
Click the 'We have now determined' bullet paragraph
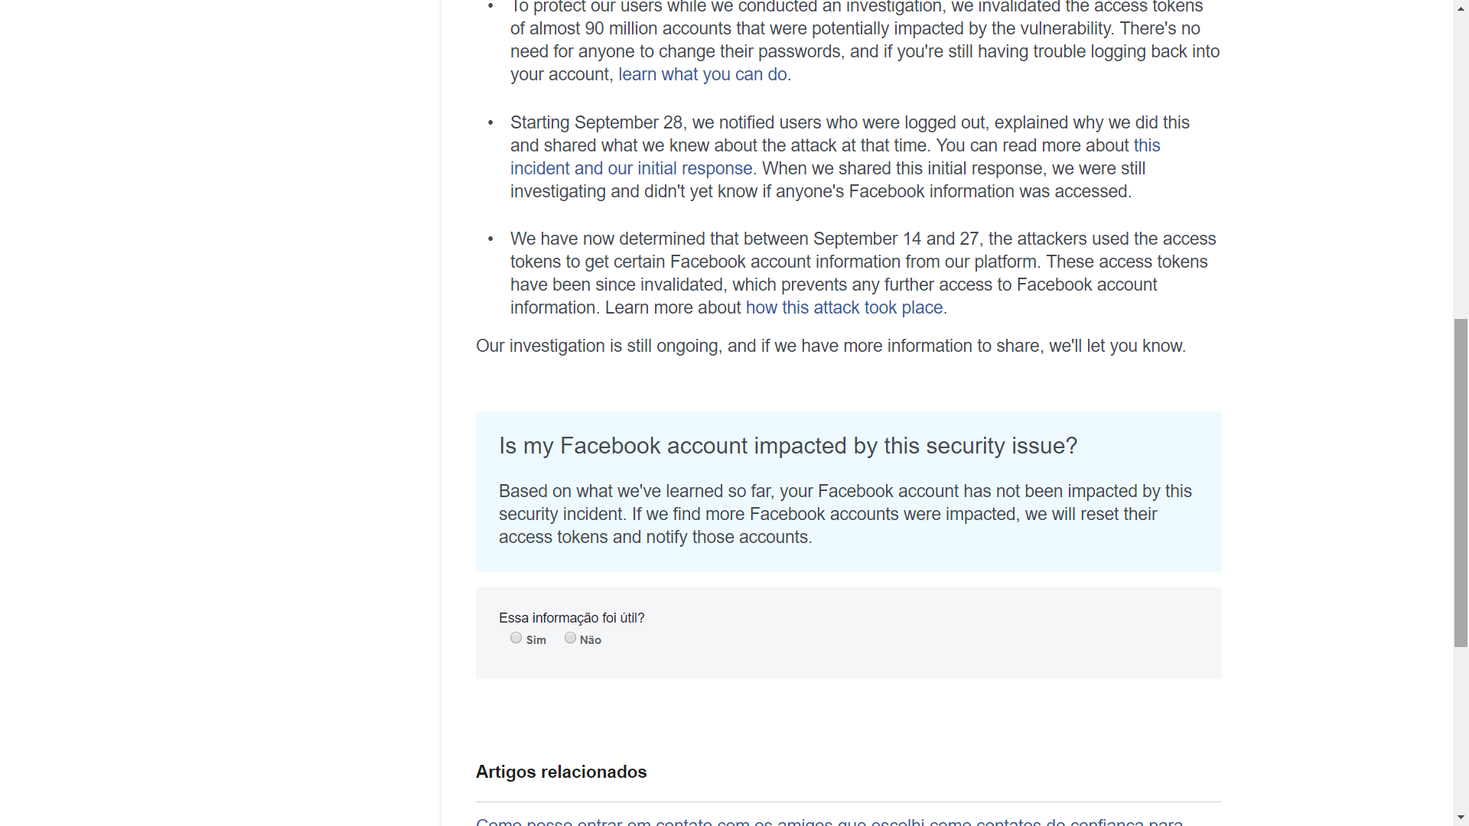pyautogui.click(x=863, y=273)
